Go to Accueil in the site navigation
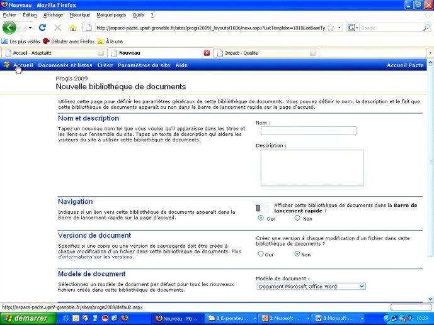This screenshot has width=434, height=325. point(23,65)
